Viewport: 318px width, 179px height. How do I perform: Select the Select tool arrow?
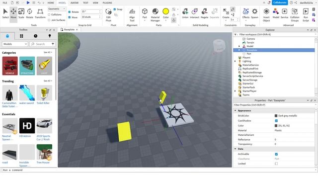[x=5, y=13]
